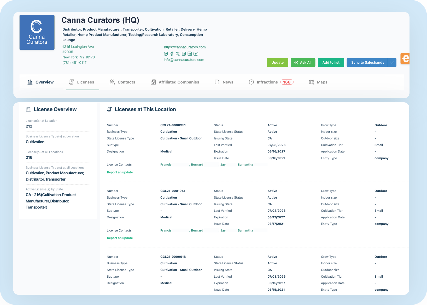Click the 'Canna Curators (HQ)' company title

click(100, 20)
